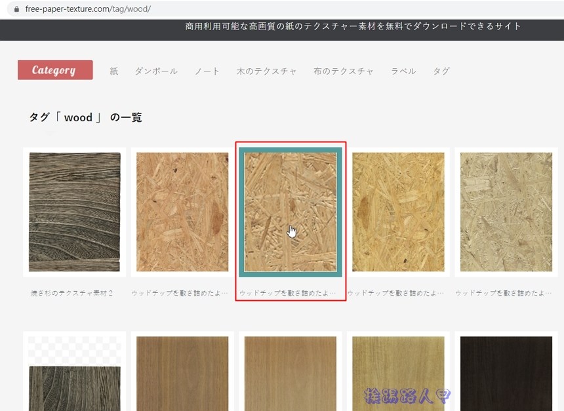
Task: Open the second wood chip texture thumbnail
Action: pos(182,212)
